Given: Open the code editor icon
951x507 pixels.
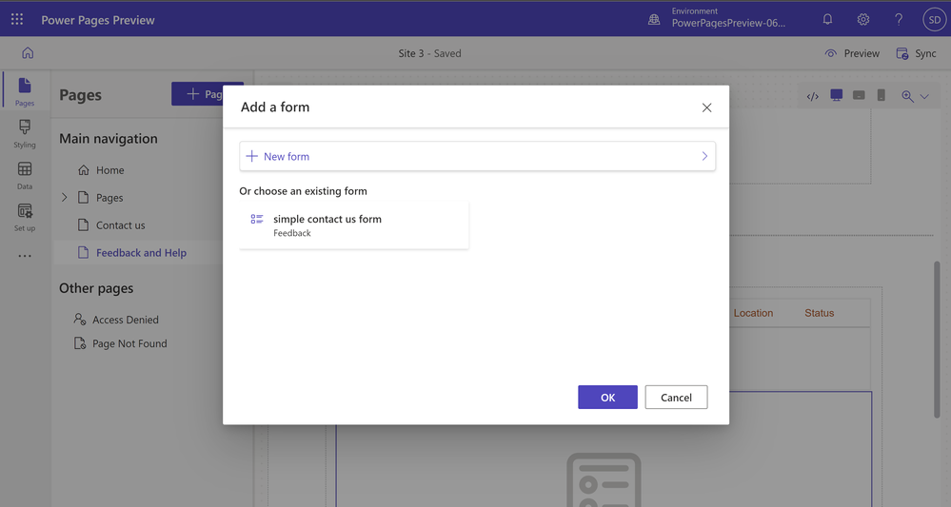Looking at the screenshot, I should 813,96.
